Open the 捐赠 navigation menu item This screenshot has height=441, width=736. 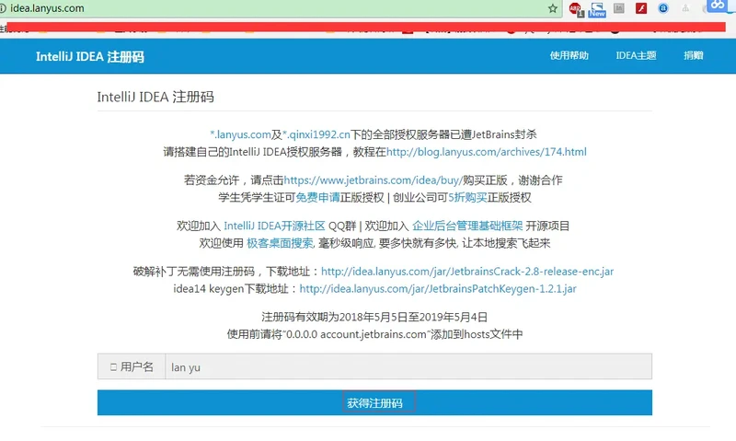693,55
